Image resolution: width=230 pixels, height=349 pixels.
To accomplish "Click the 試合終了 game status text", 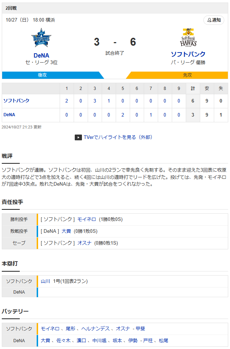I will coord(115,53).
